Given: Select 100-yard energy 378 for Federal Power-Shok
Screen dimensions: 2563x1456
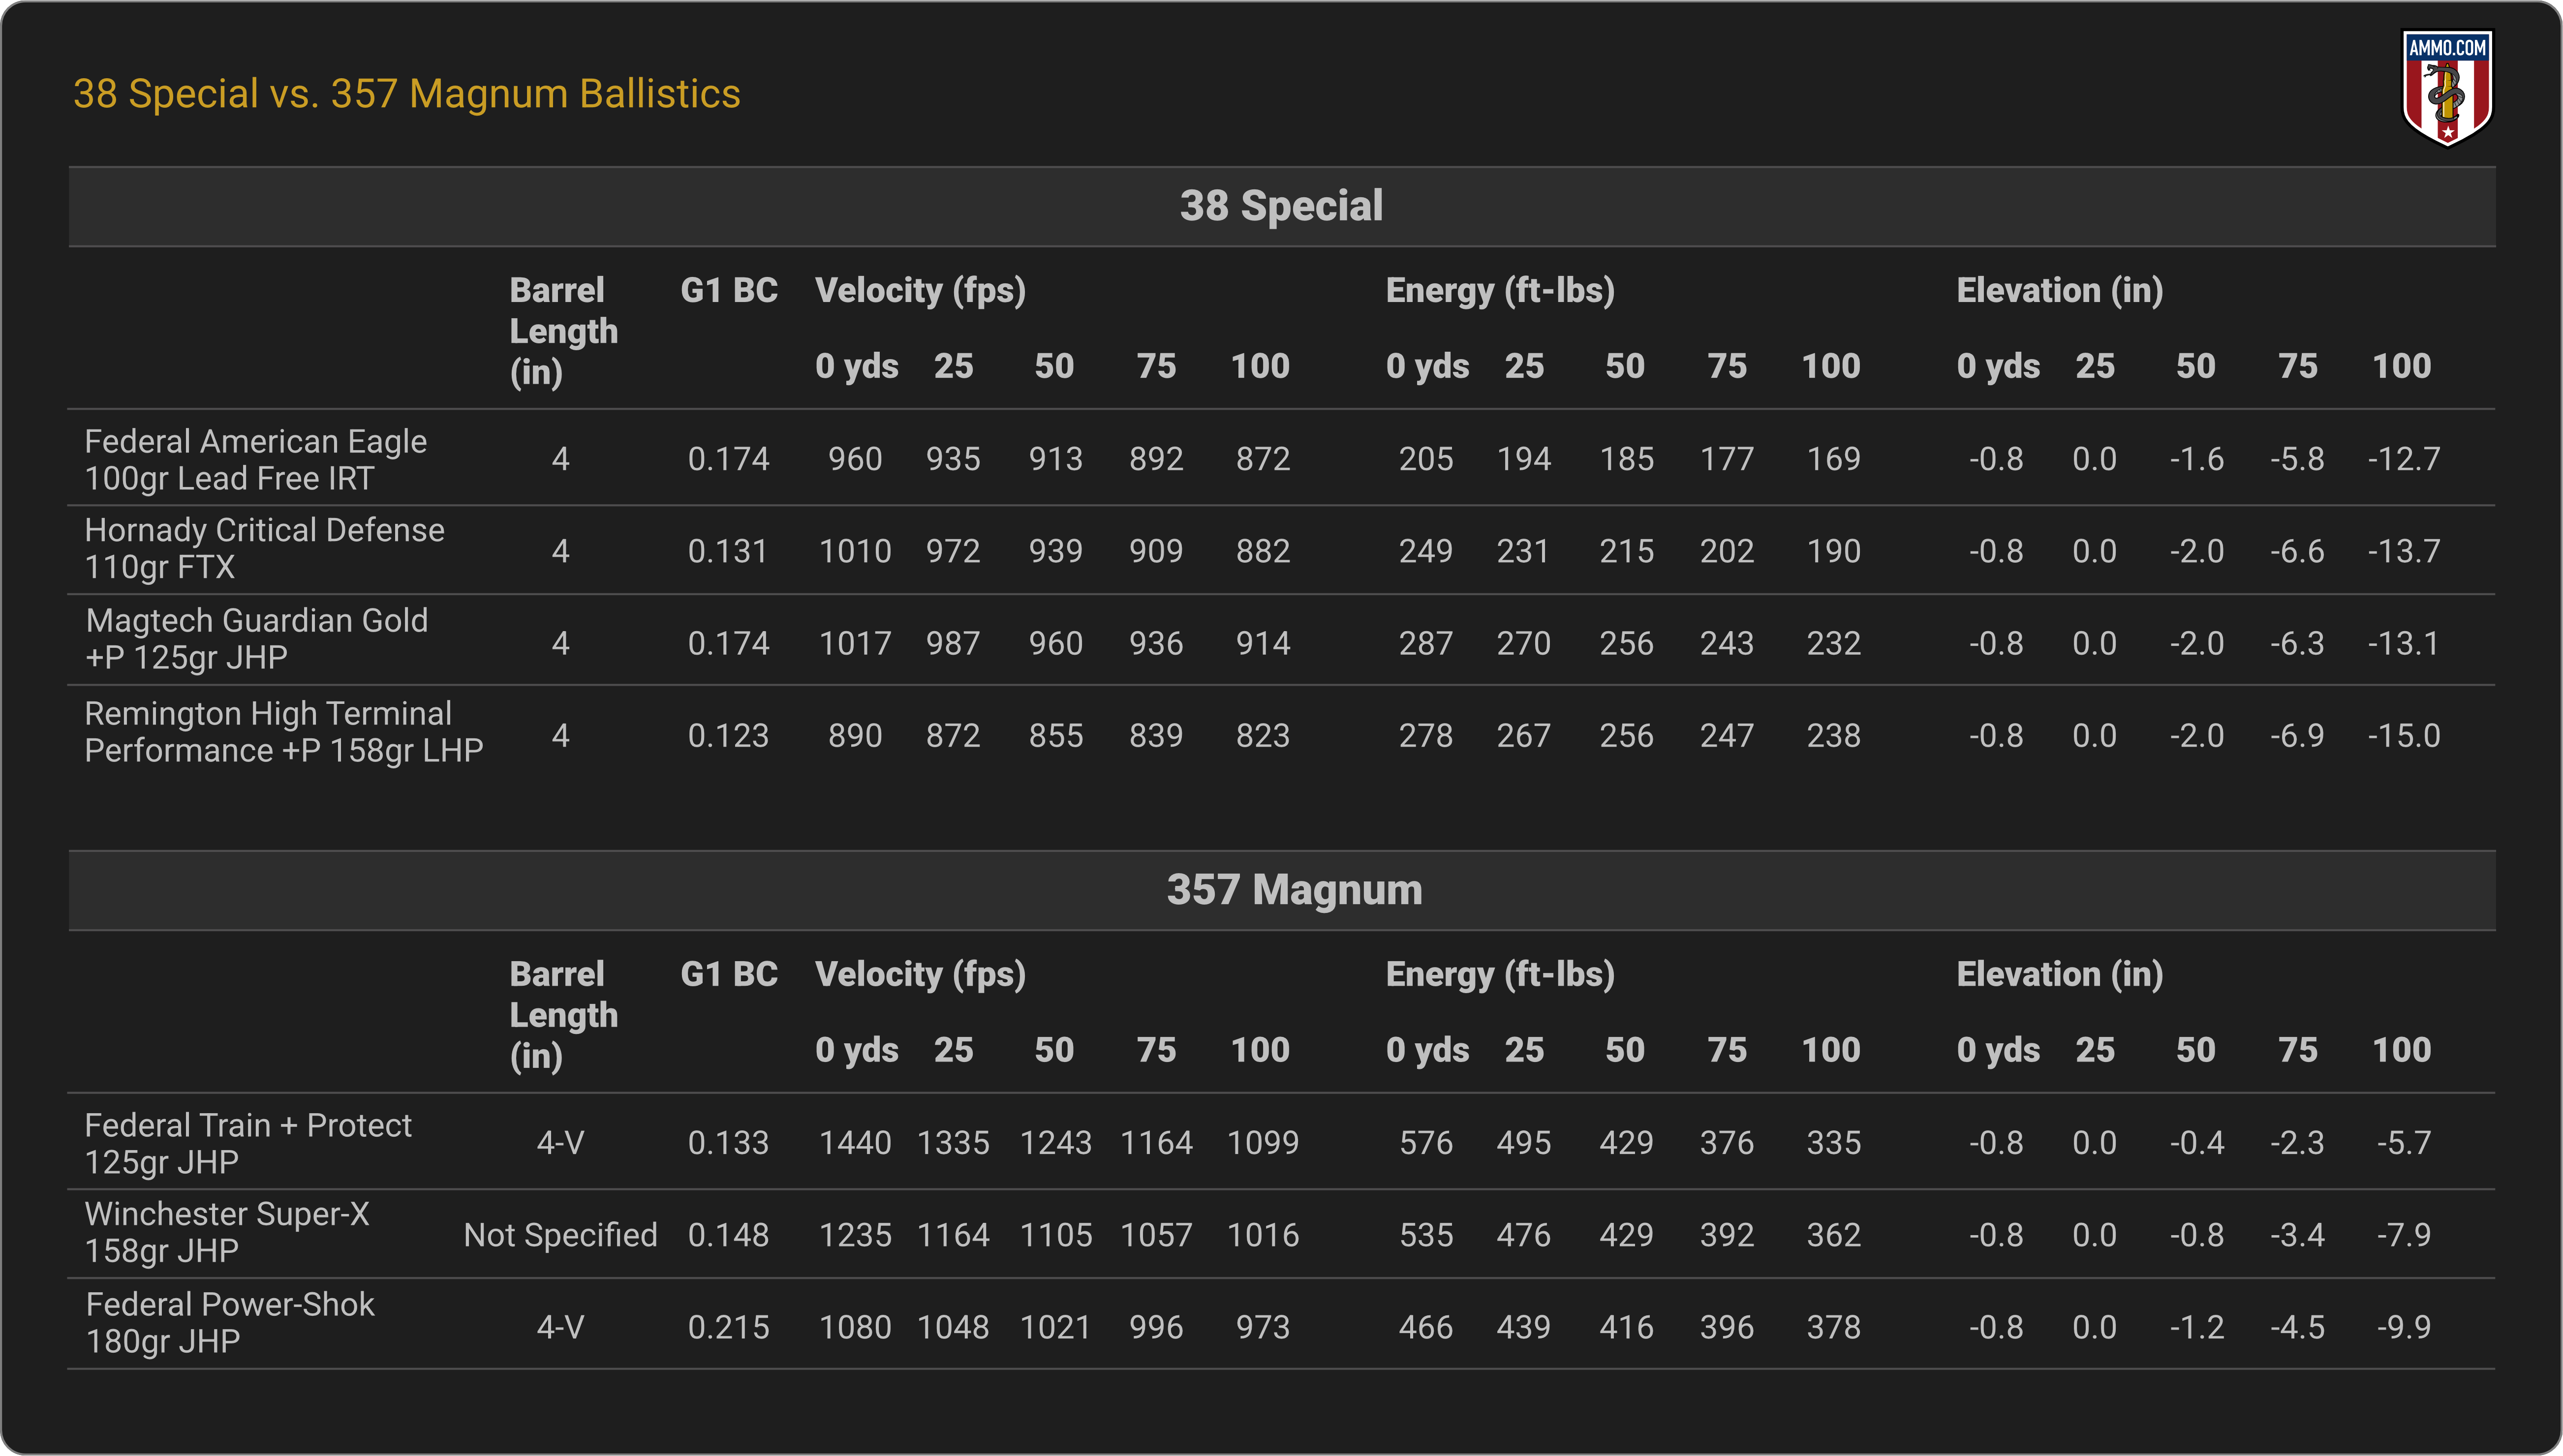Looking at the screenshot, I should click(1834, 1328).
